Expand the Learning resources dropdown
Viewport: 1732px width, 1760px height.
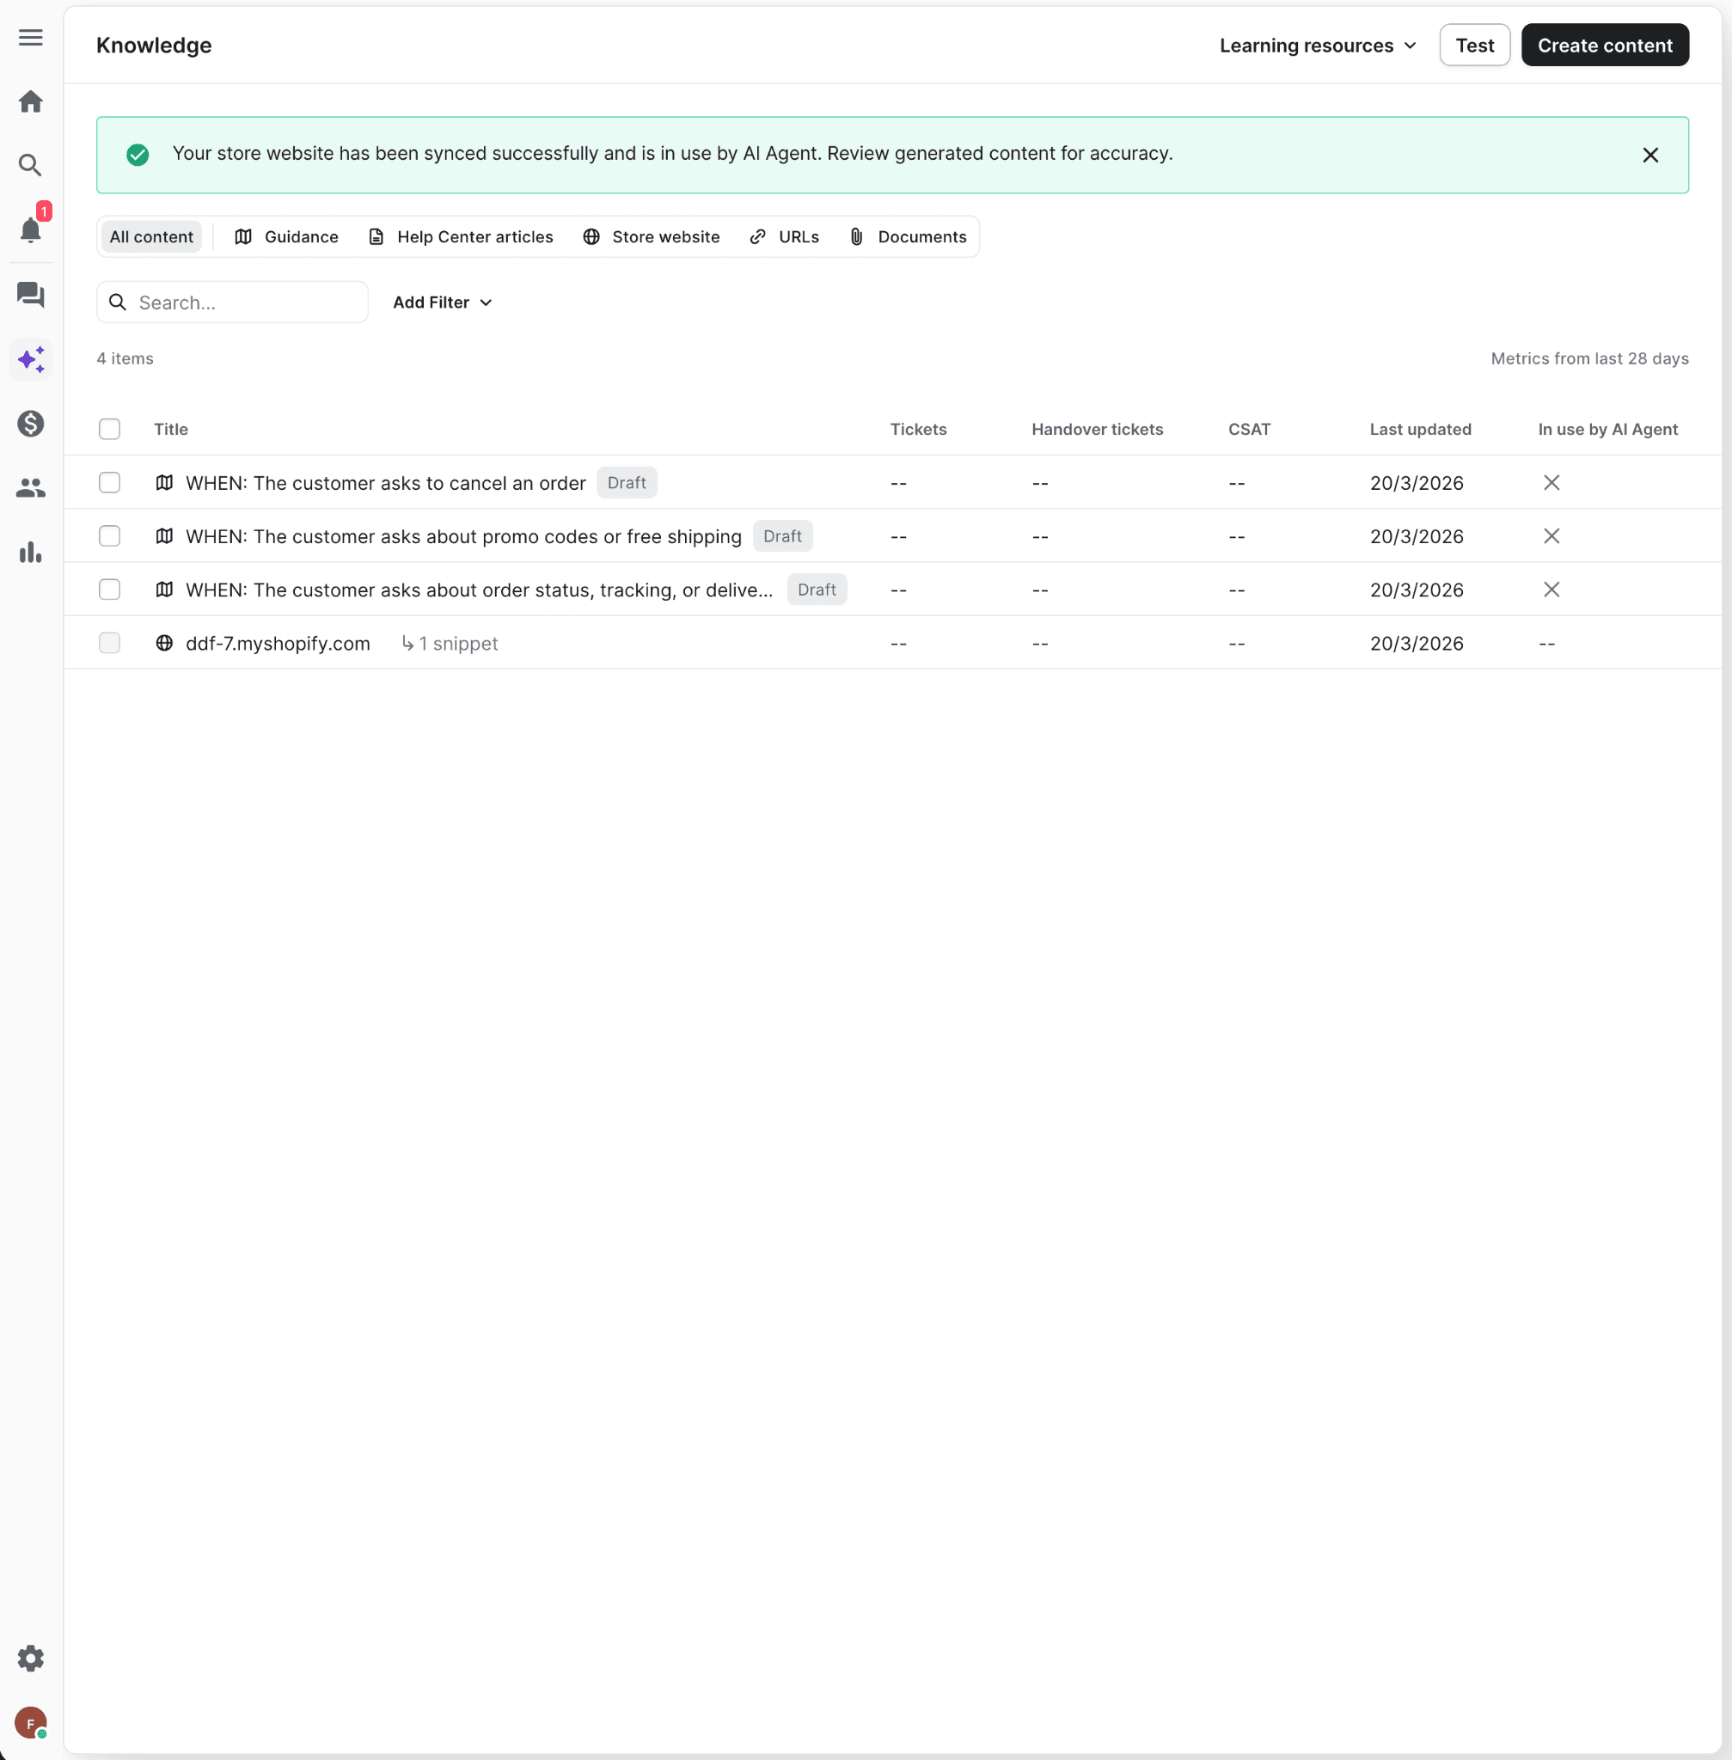tap(1317, 46)
